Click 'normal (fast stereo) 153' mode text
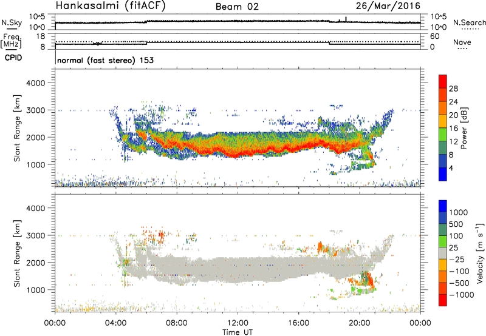The height and width of the screenshot is (336, 486). coord(105,60)
